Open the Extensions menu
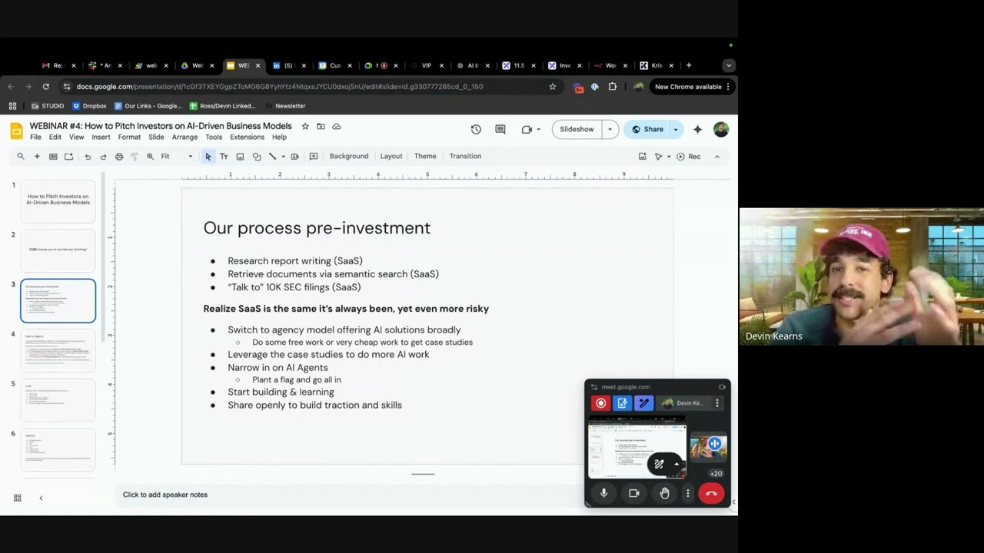Image resolution: width=984 pixels, height=553 pixels. (247, 137)
